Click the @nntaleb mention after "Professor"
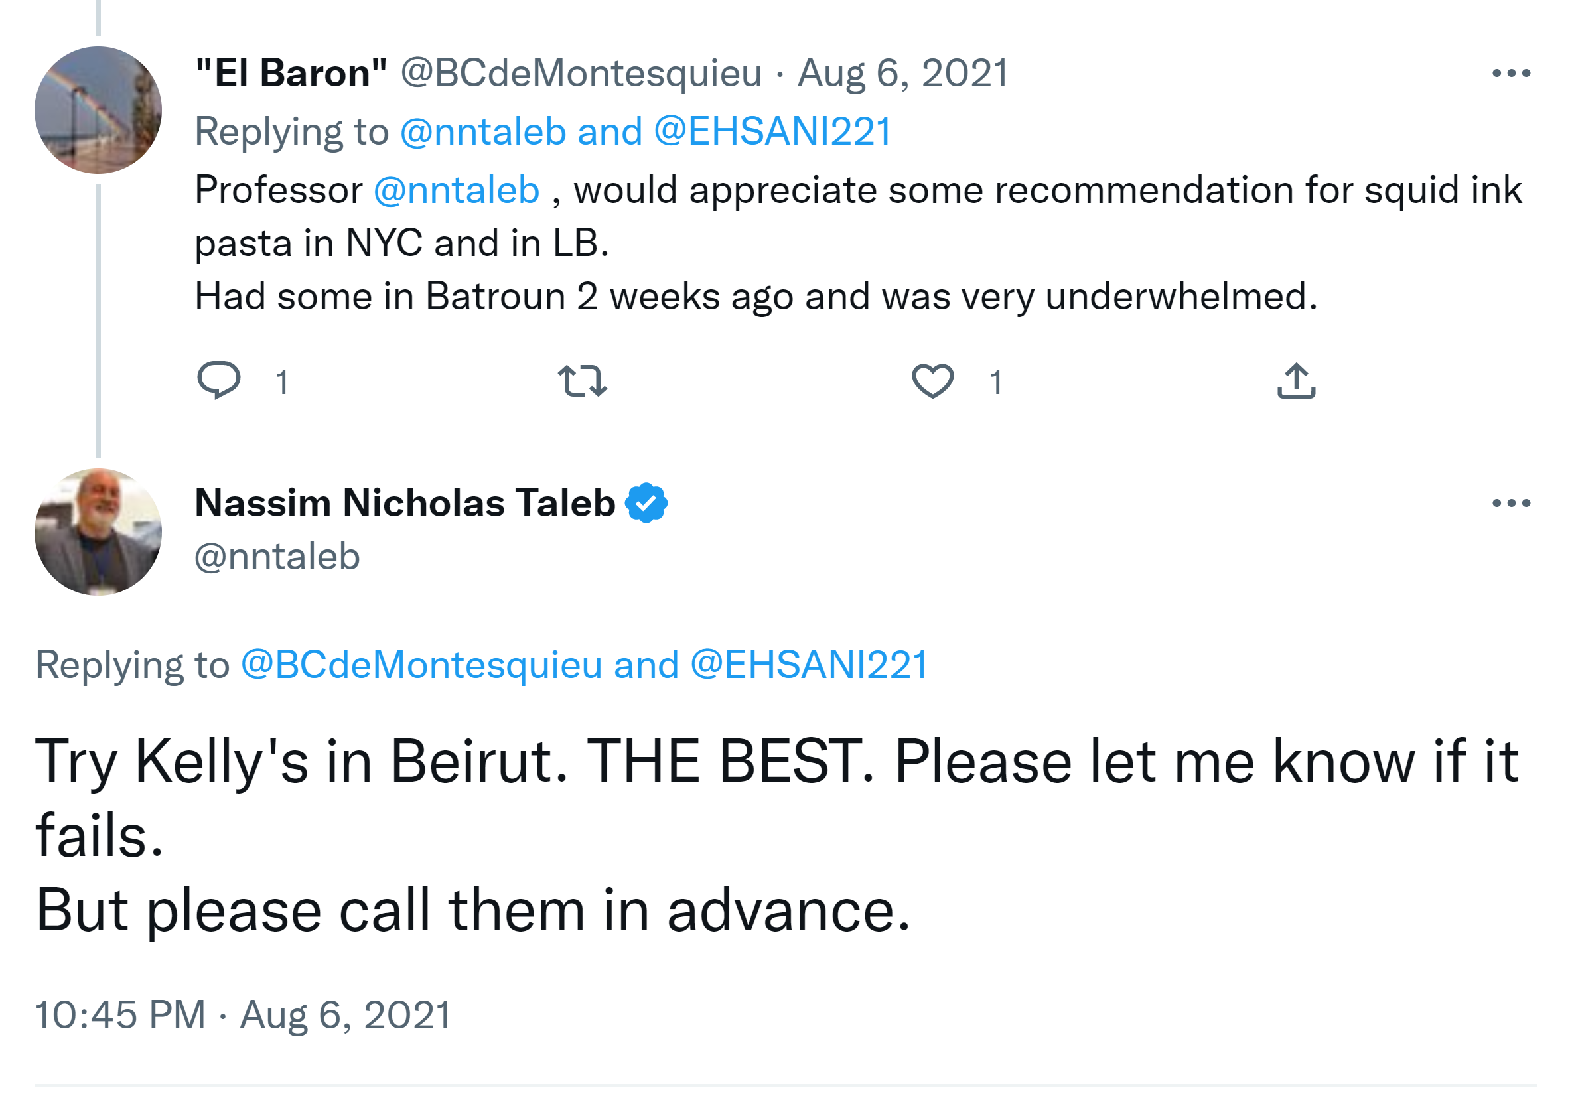This screenshot has width=1572, height=1110. pyautogui.click(x=457, y=190)
